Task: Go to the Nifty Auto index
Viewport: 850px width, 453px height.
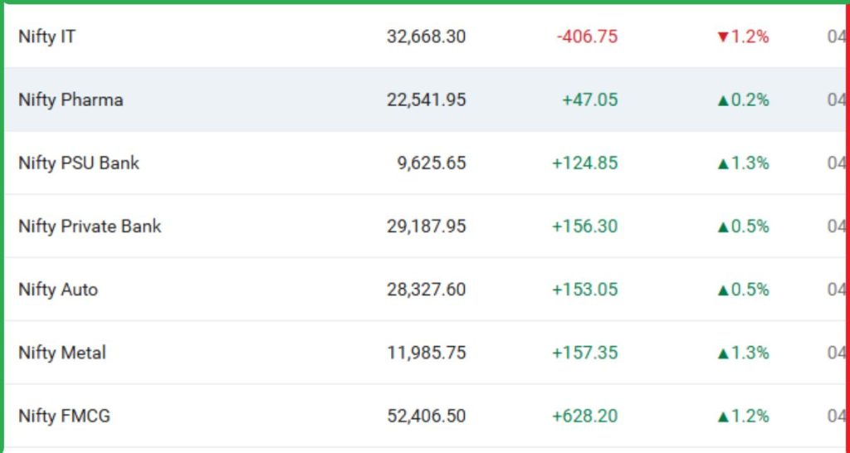Action: pos(58,289)
